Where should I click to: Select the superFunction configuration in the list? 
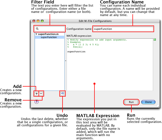(49, 37)
